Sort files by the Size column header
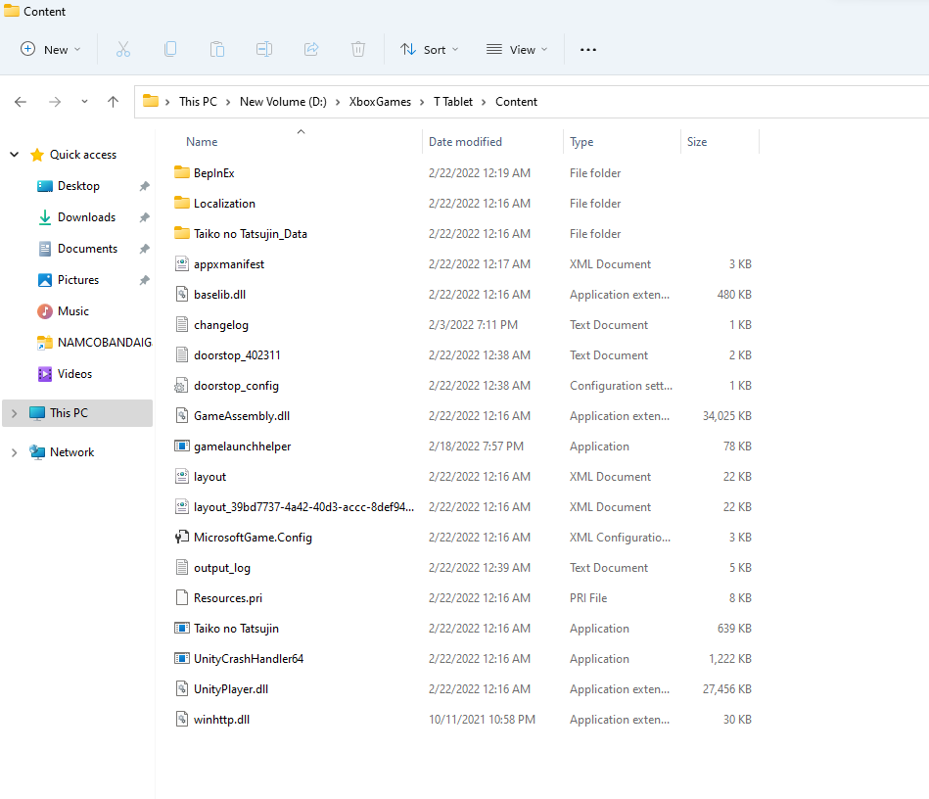This screenshot has height=799, width=929. (x=696, y=141)
